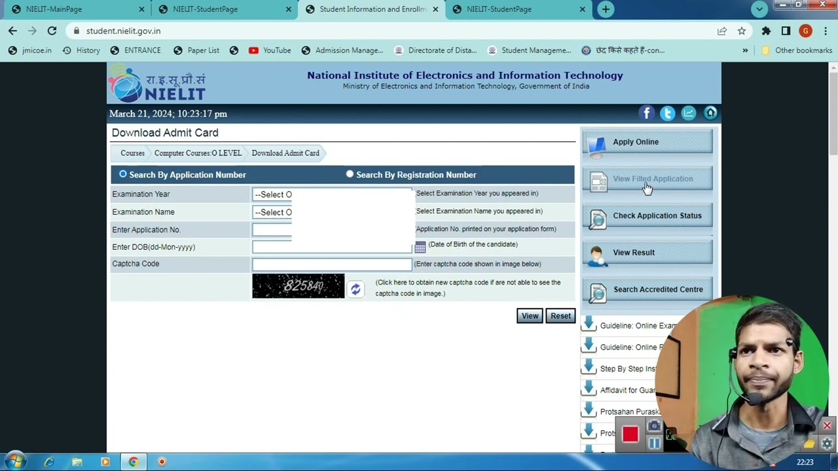Image resolution: width=838 pixels, height=471 pixels.
Task: Pause the screen recording
Action: point(654,444)
